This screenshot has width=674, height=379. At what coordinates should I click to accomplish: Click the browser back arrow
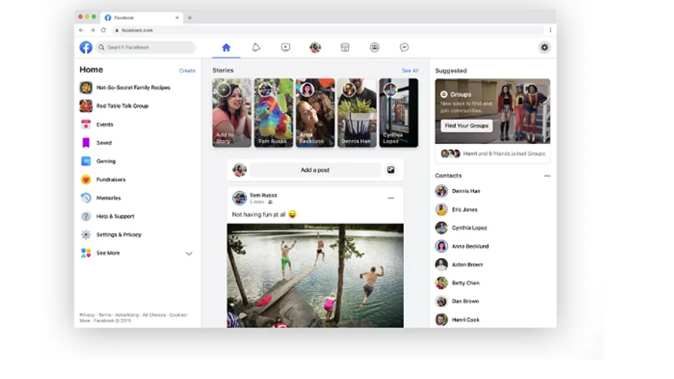pos(81,30)
